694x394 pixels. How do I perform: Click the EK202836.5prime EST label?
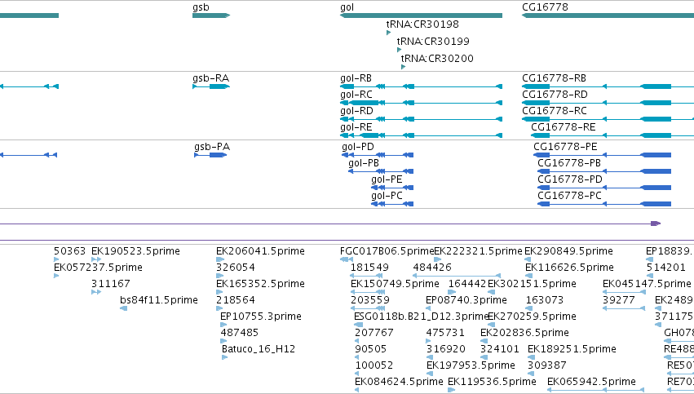click(x=524, y=333)
